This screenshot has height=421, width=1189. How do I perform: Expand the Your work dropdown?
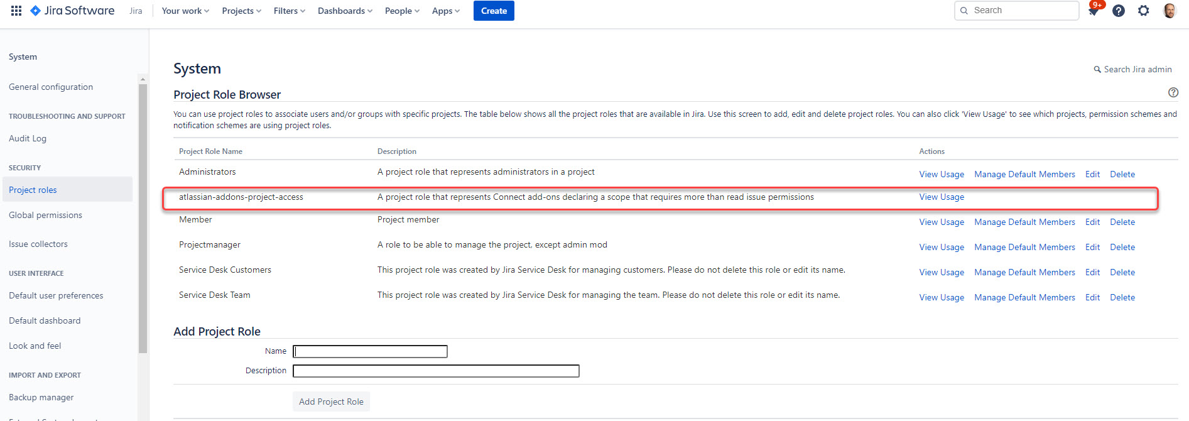[185, 11]
